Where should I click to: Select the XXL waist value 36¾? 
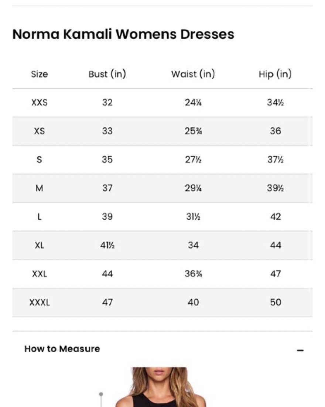point(193,274)
